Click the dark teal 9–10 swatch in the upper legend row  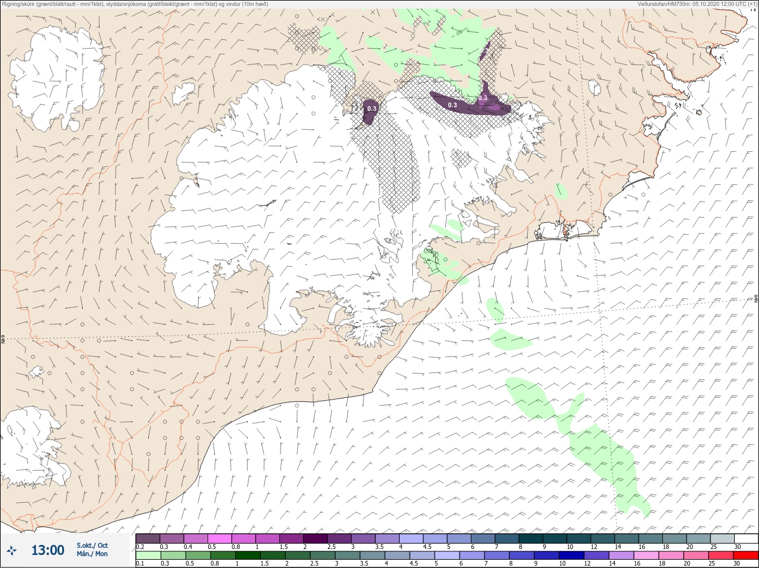pyautogui.click(x=555, y=538)
